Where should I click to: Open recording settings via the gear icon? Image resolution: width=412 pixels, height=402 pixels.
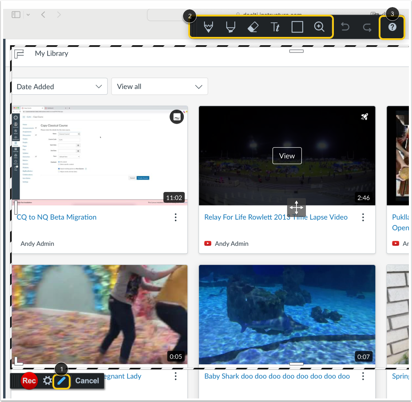[x=48, y=381]
